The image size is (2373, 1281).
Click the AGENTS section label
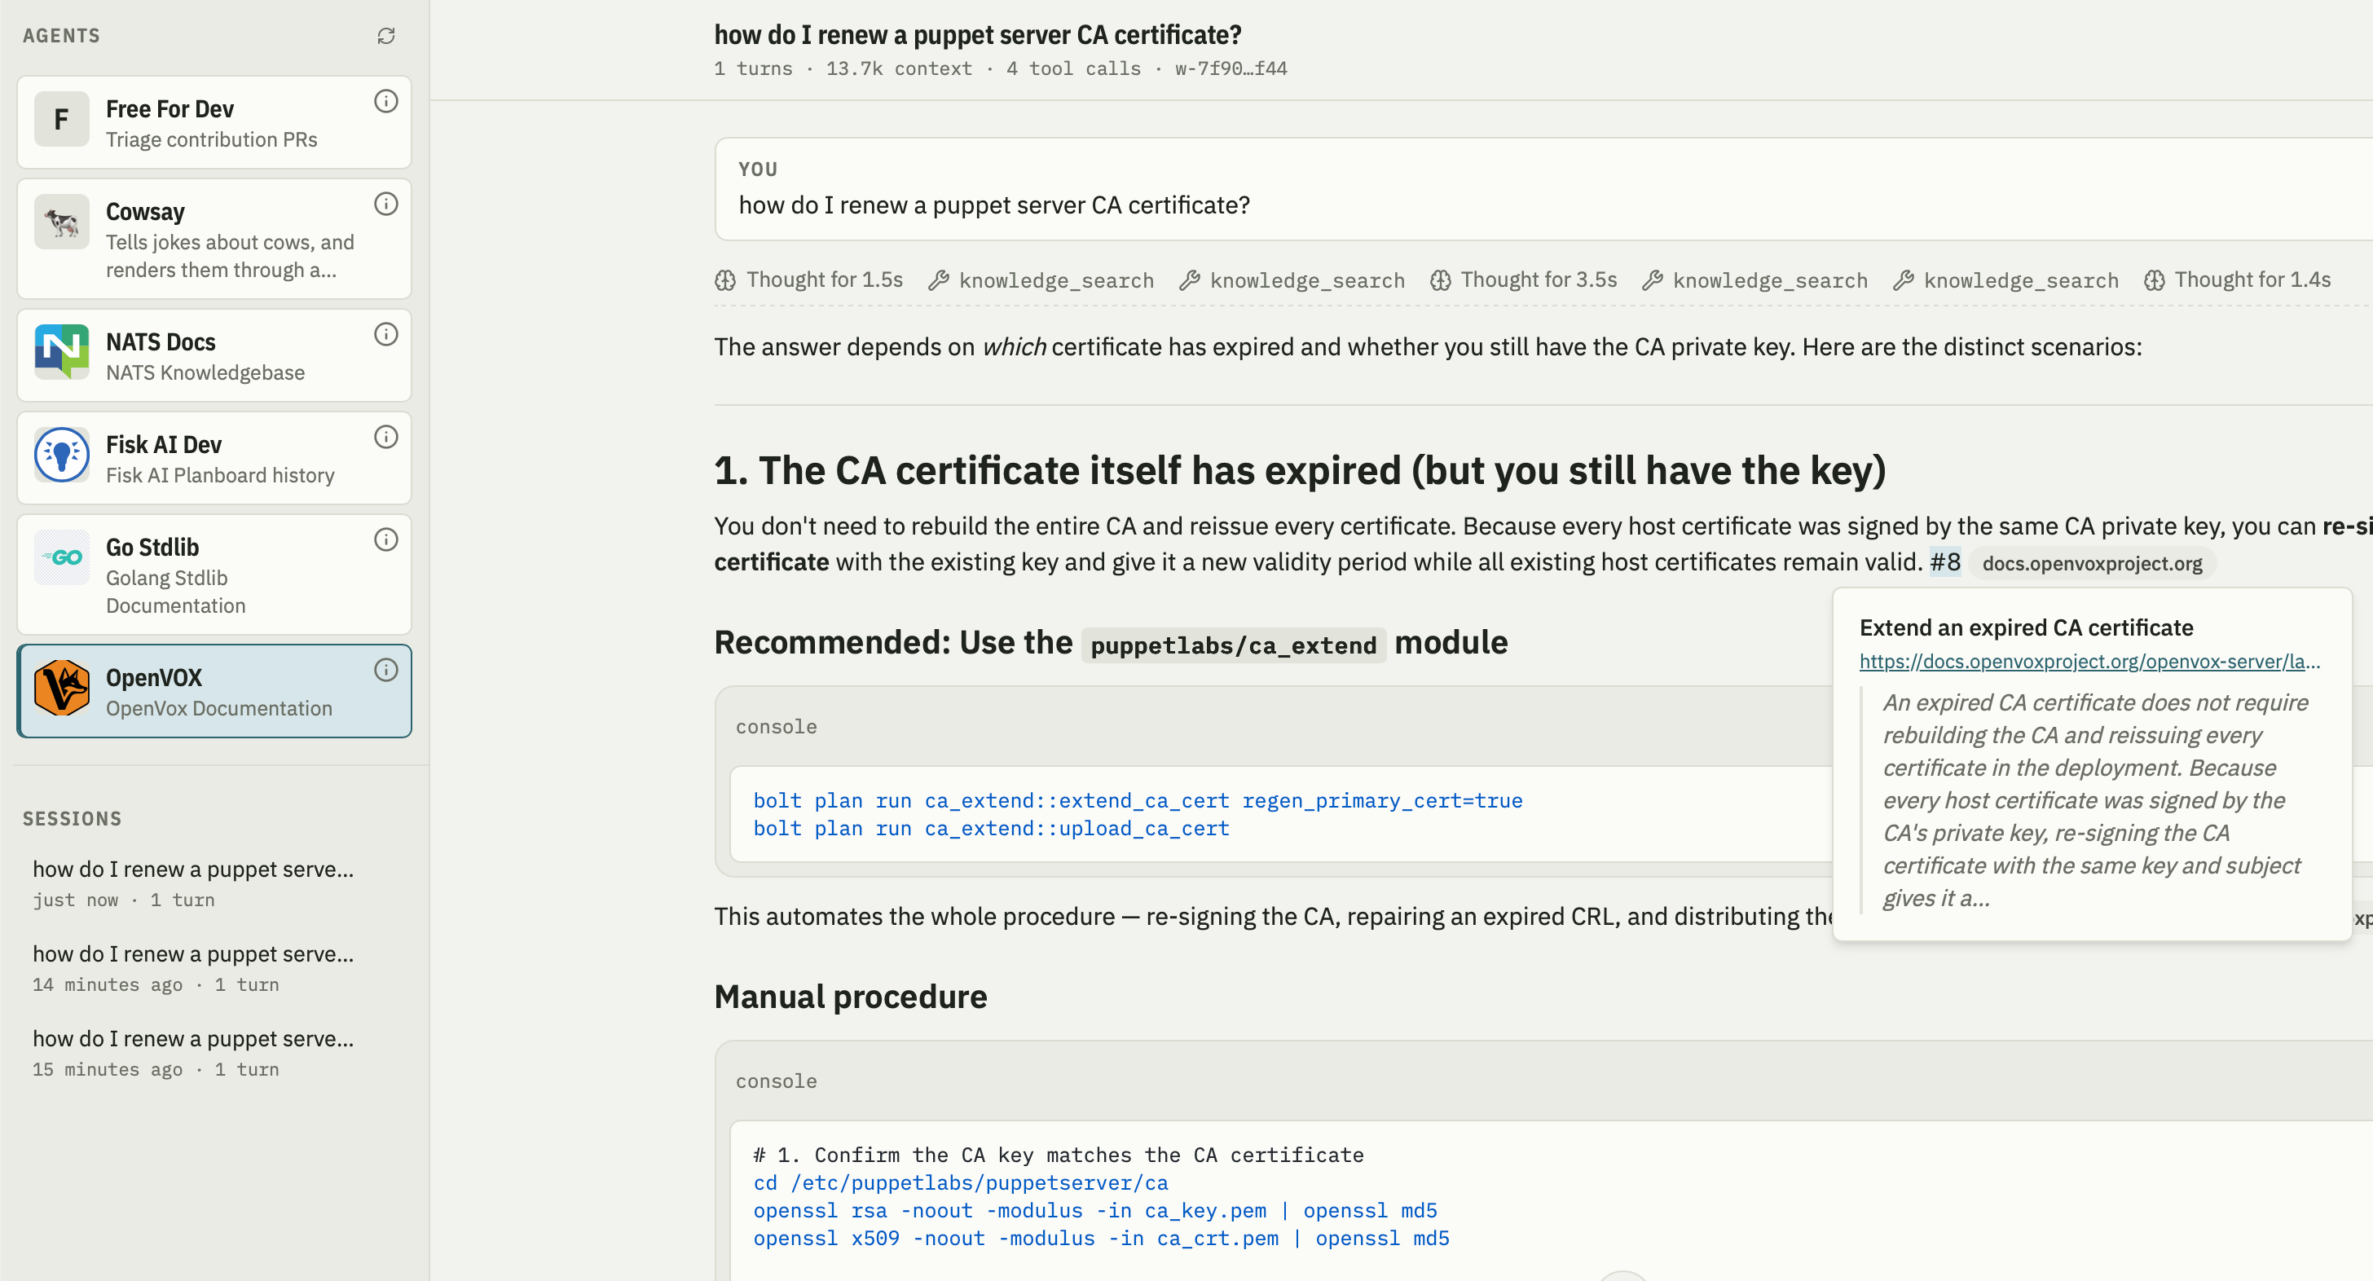[62, 36]
